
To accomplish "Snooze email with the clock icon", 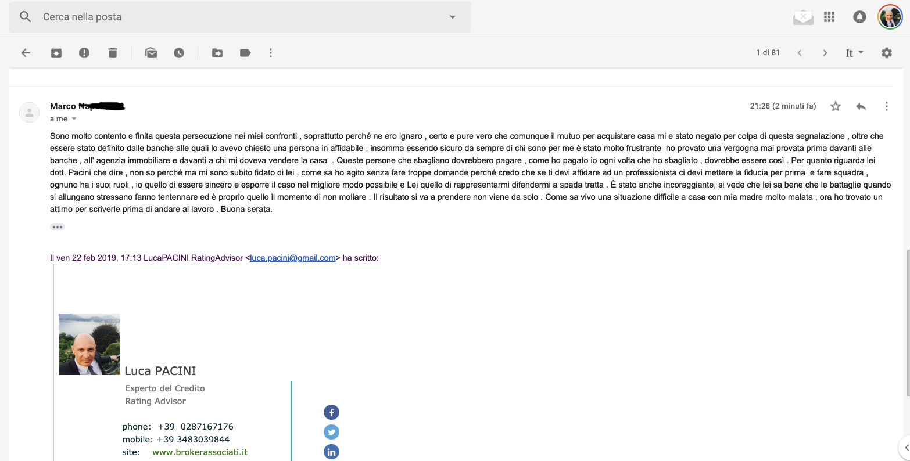I will 179,53.
